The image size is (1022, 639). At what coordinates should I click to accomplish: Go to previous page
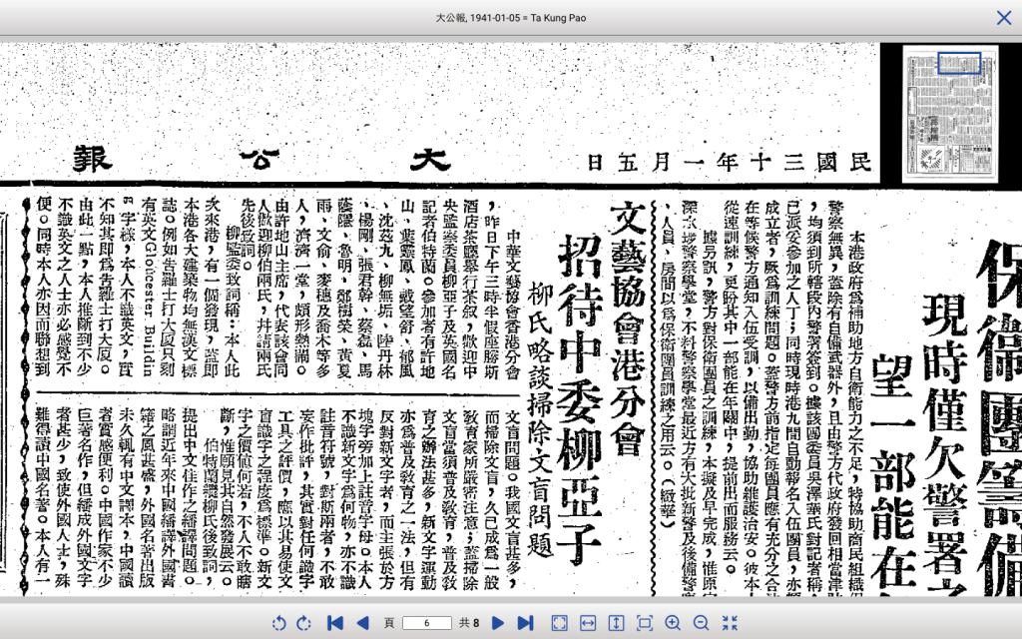coord(363,623)
